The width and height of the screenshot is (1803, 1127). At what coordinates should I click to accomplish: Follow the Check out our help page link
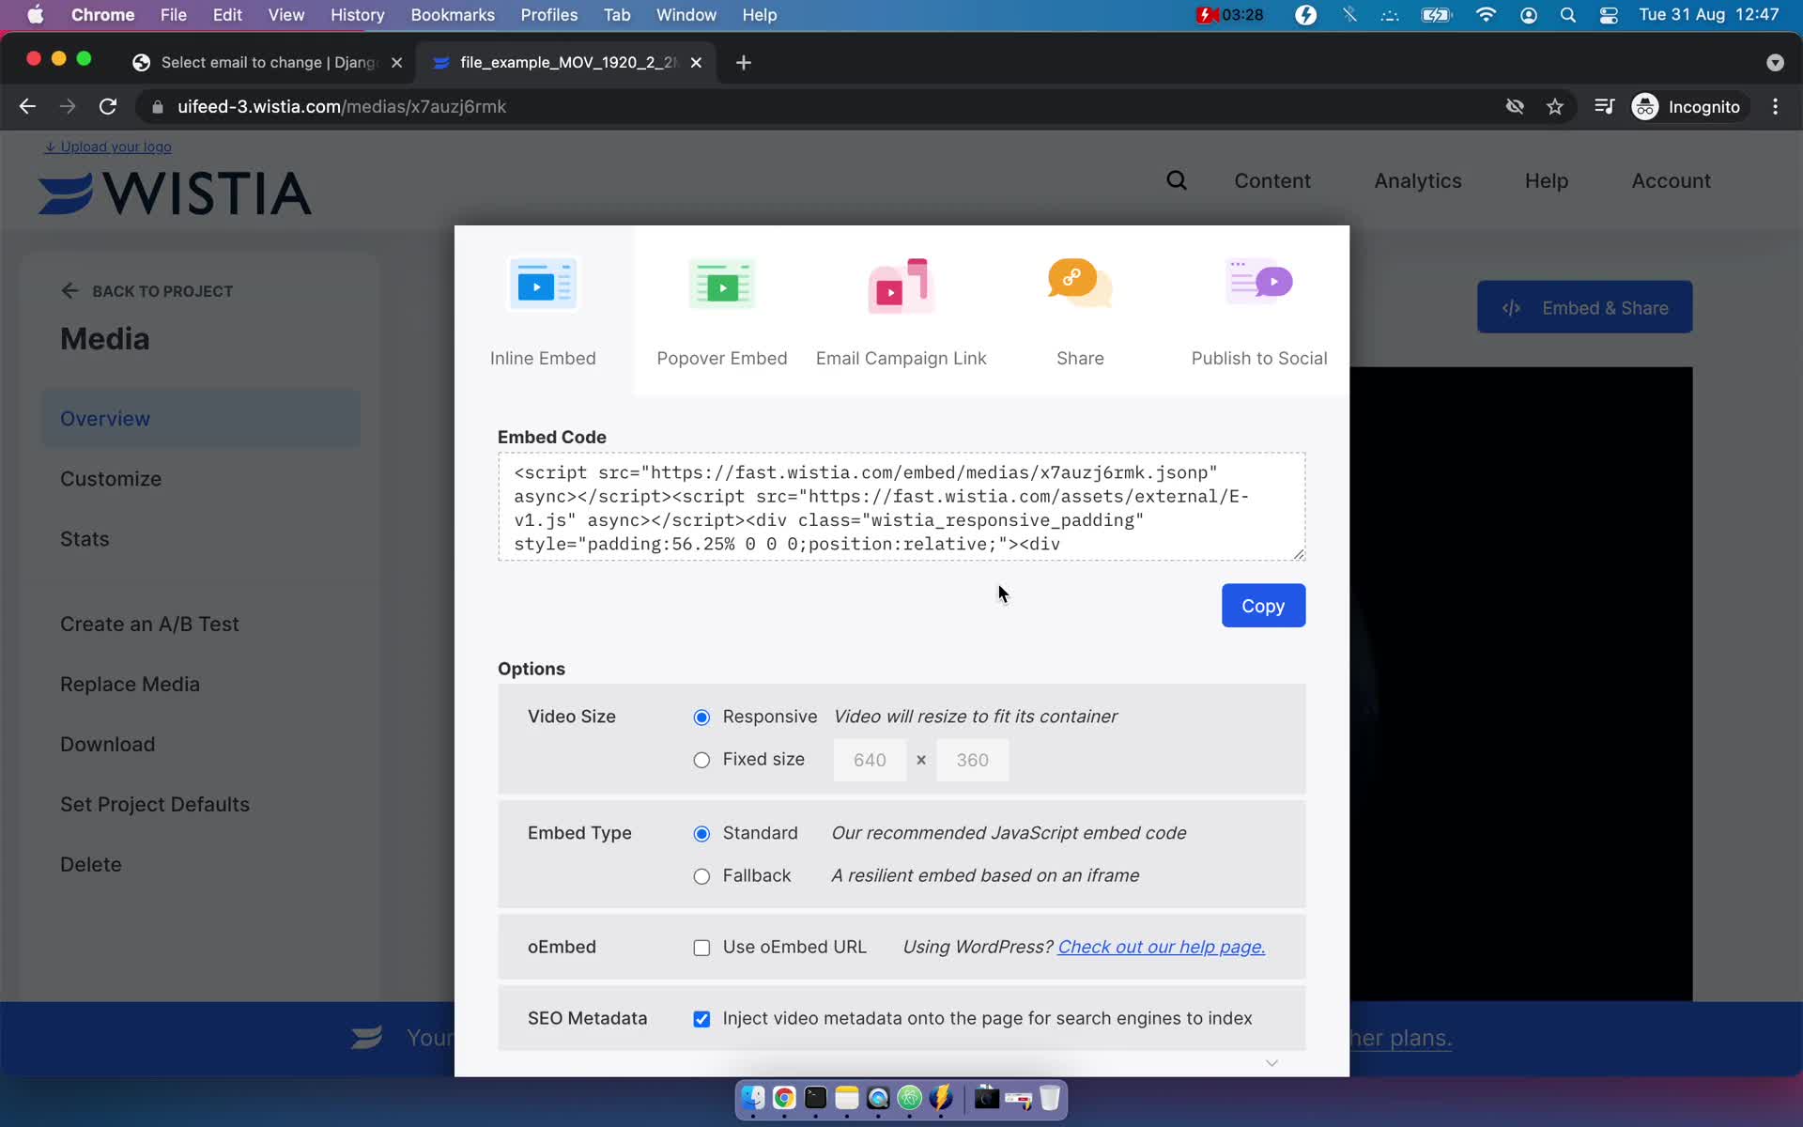coord(1161,947)
